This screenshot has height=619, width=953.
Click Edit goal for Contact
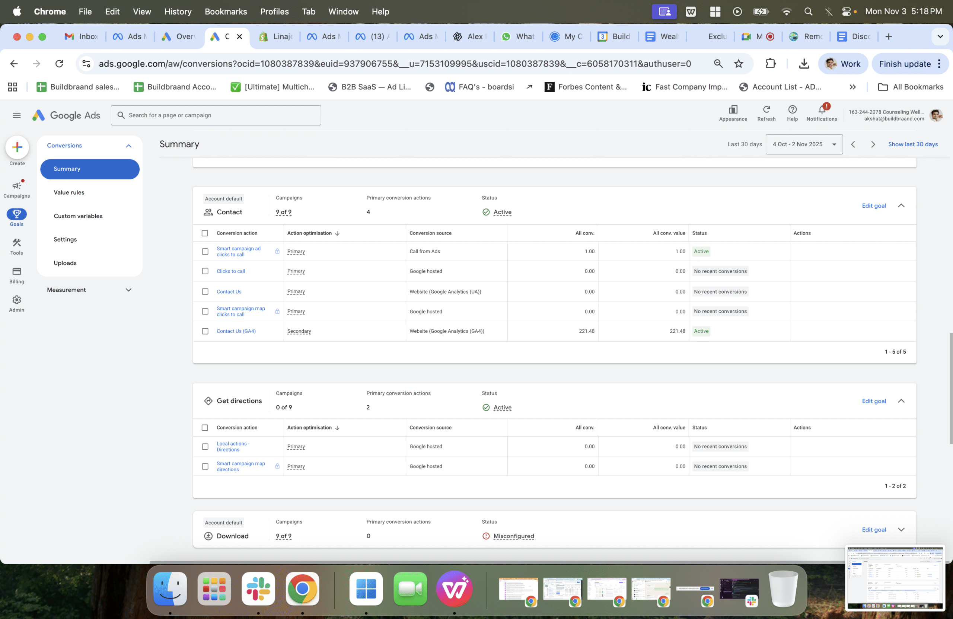[874, 206]
